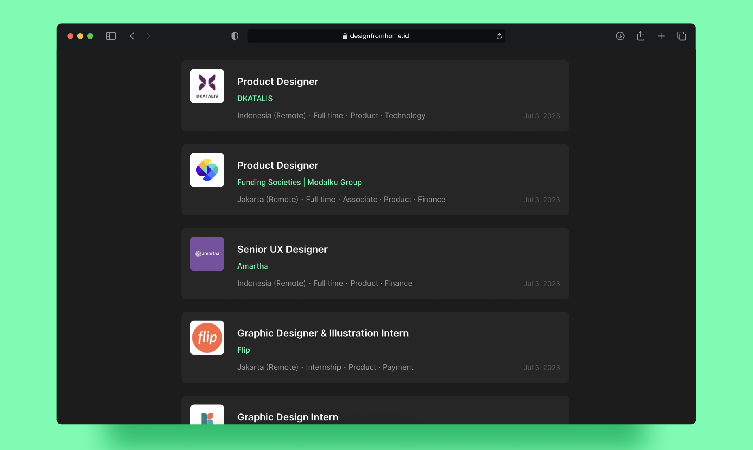Open Graphic Designer & Illustration Intern listing
Screen dimensions: 753x450
[323, 333]
